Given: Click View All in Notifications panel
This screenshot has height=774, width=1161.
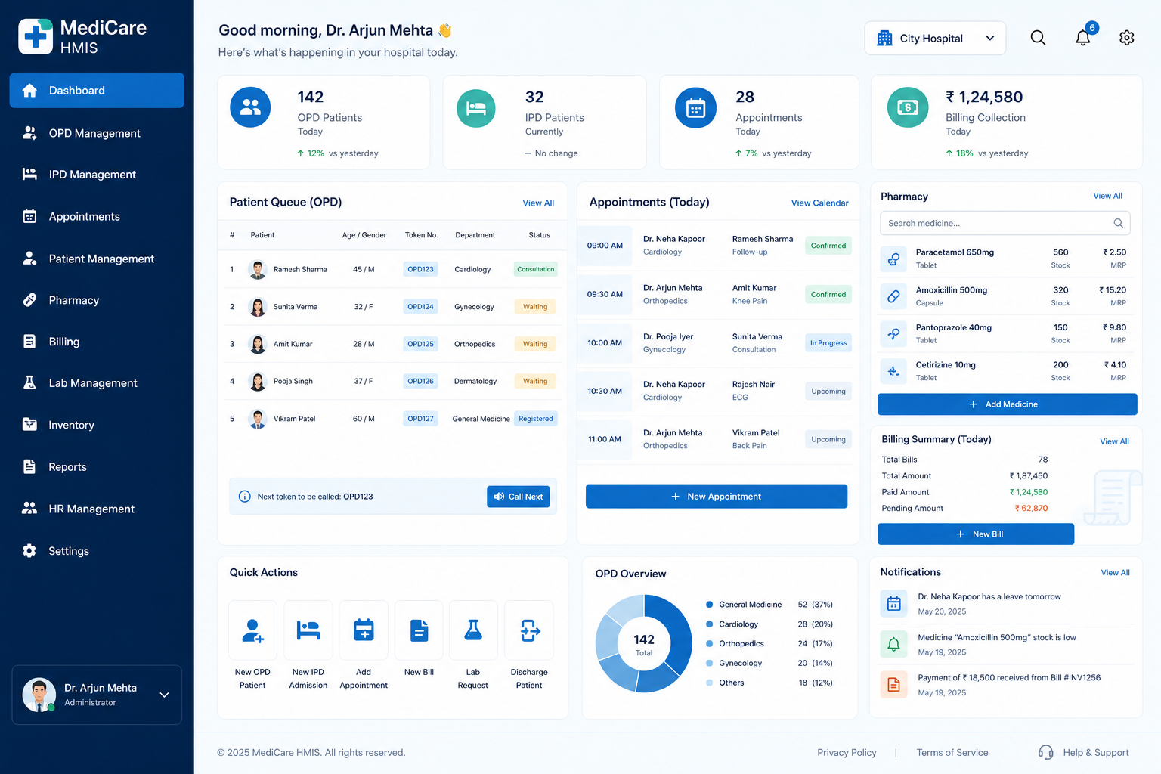Looking at the screenshot, I should click(1115, 573).
